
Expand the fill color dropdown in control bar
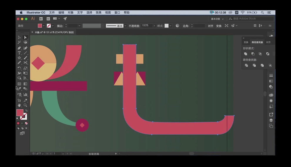(44, 26)
